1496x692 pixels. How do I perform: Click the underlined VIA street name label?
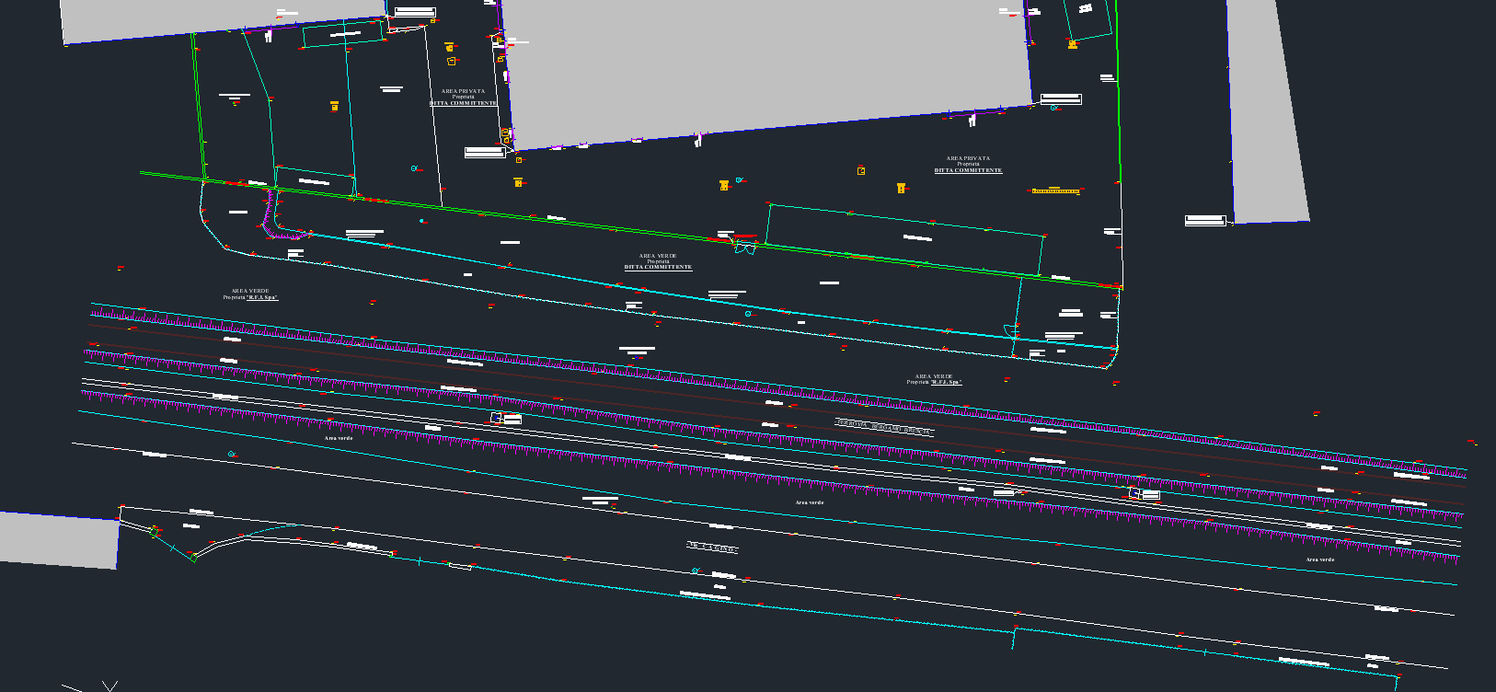713,548
